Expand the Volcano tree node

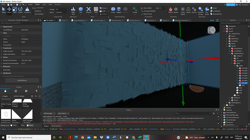point(224,105)
